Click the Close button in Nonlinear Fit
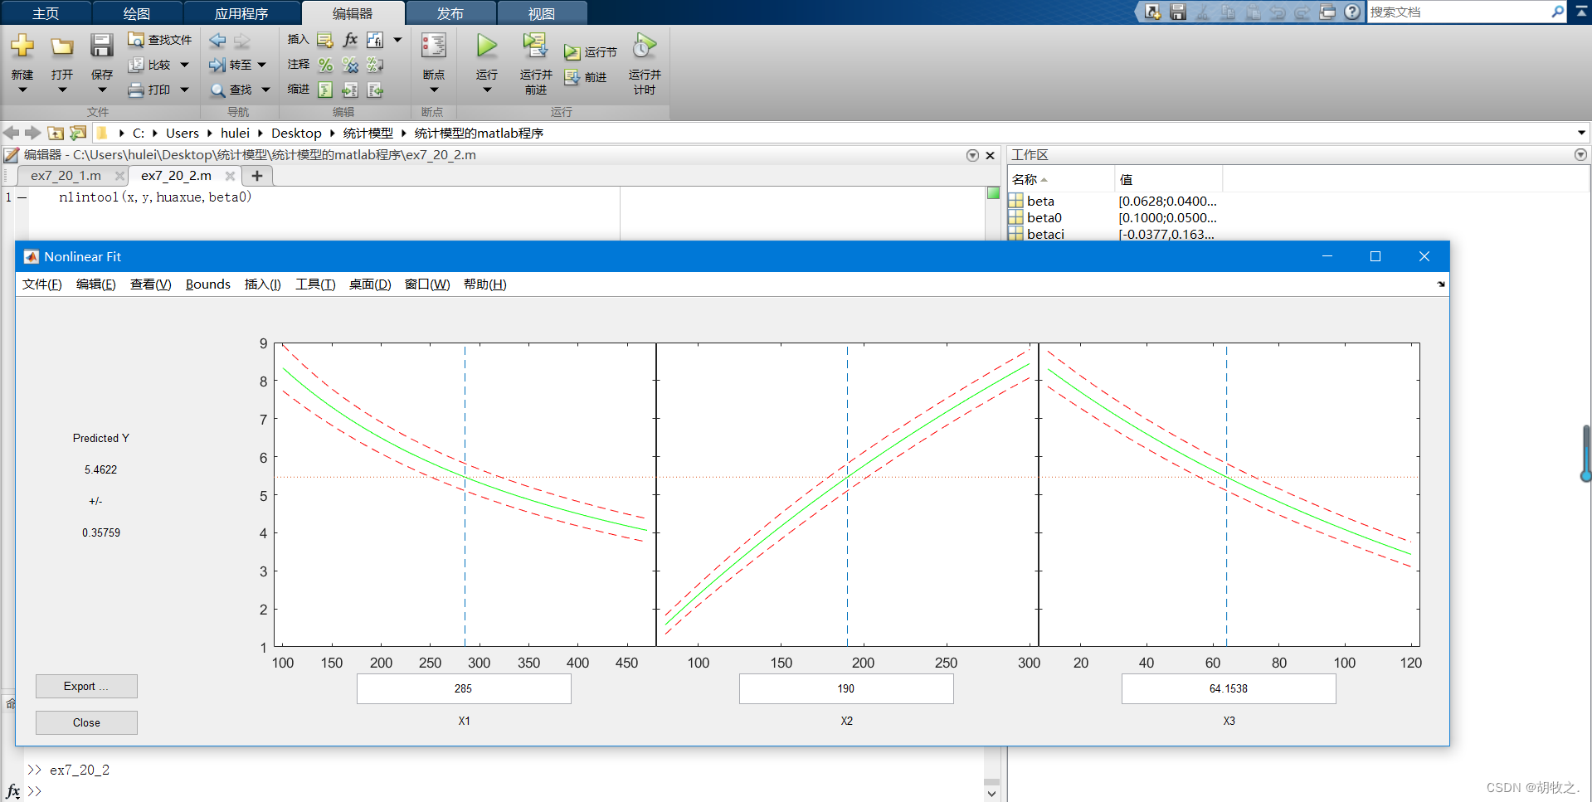 tap(86, 722)
